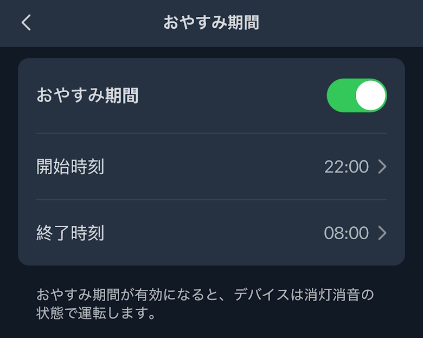
Task: Disable the おやすみ期間 toggle switch
Action: coord(356,95)
